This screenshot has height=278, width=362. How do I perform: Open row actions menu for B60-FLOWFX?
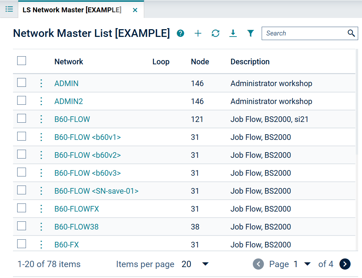pos(41,209)
